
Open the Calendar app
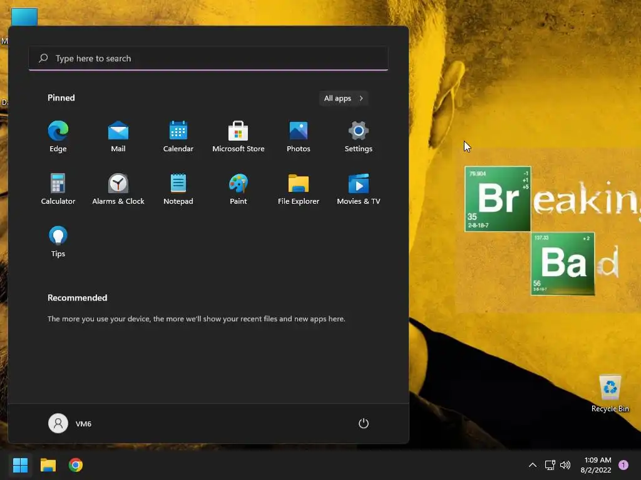tap(178, 137)
